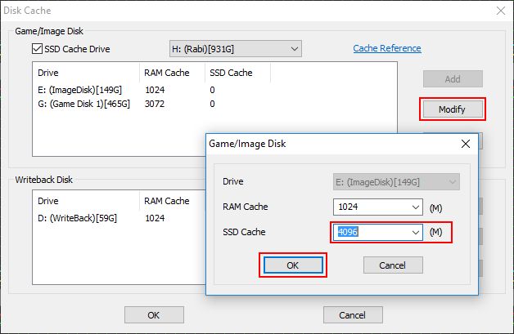Click OK at bottom of Disk Cache

154,315
